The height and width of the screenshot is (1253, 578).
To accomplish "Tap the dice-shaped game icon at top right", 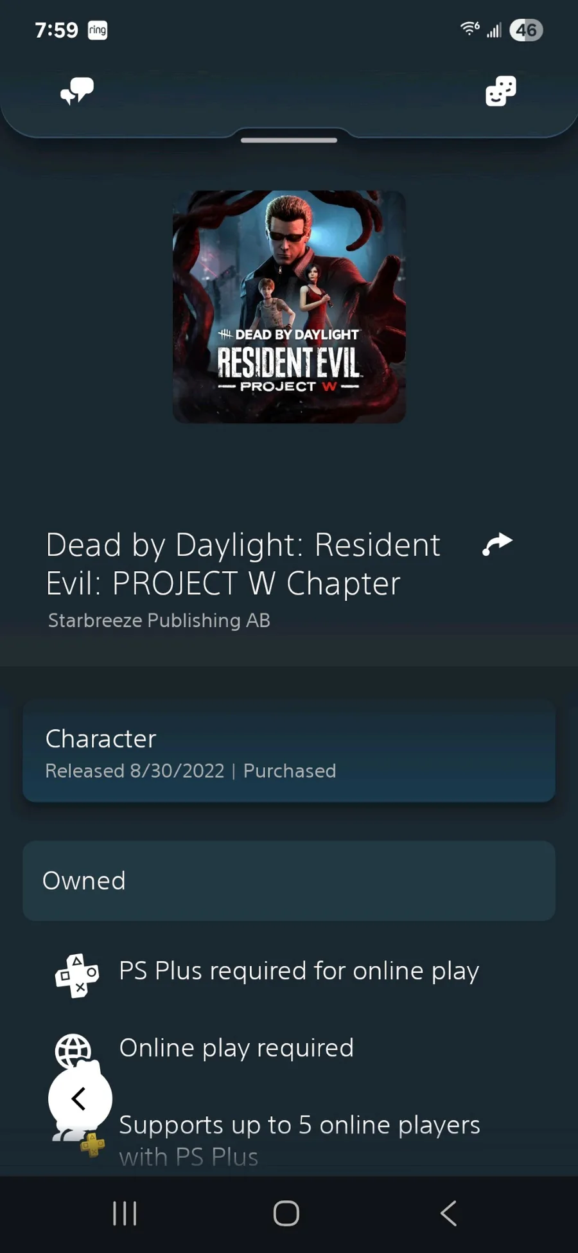I will (x=501, y=91).
